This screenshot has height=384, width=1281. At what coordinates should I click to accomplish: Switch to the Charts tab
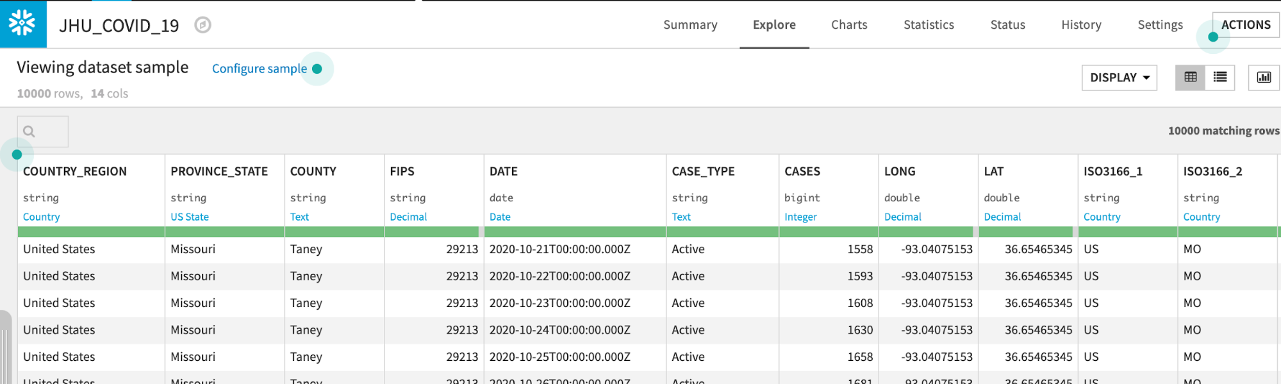tap(848, 25)
